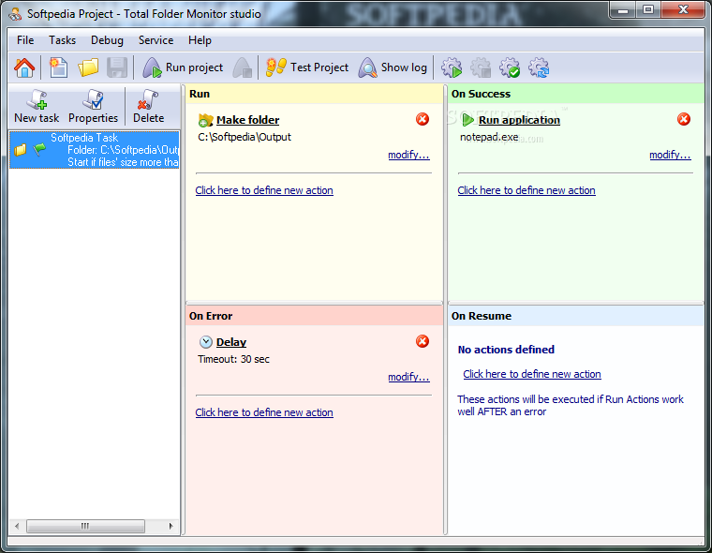
Task: Click the On Resume panel header
Action: [x=576, y=316]
